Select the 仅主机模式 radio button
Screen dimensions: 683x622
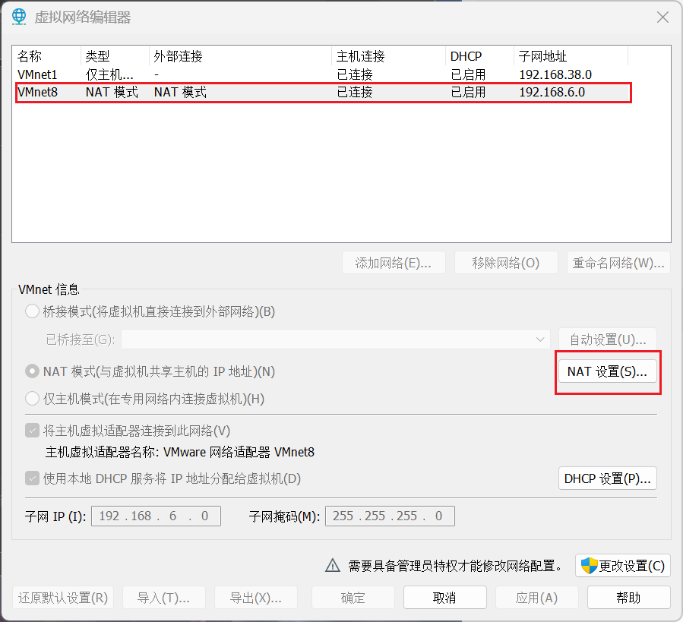coord(32,399)
